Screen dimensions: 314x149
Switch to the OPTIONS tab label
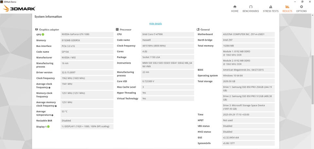(301, 11)
